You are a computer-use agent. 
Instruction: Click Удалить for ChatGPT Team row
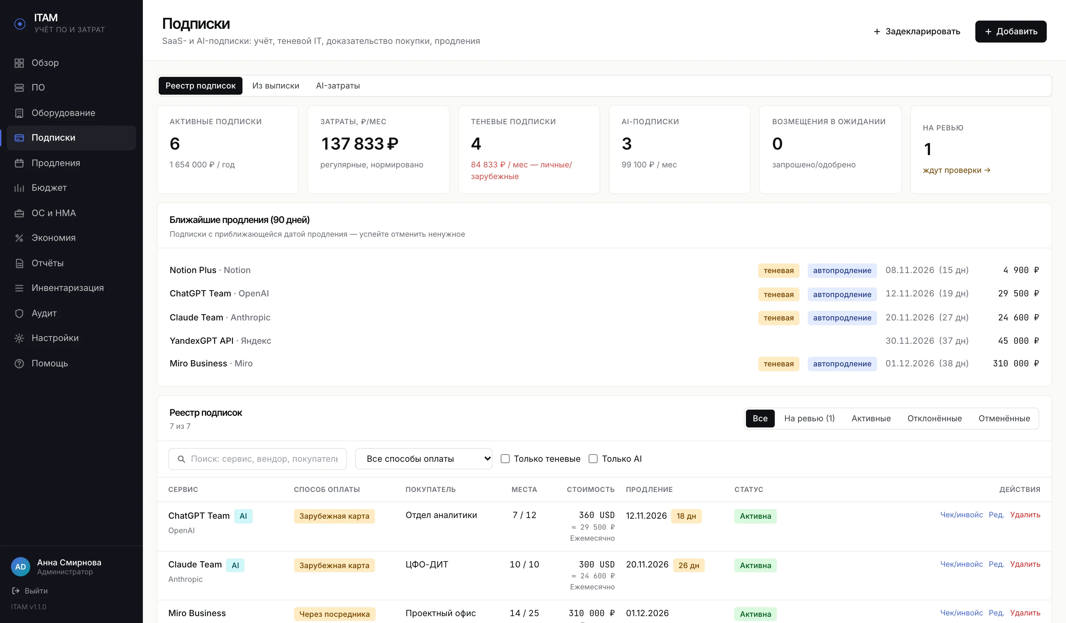[x=1025, y=514]
